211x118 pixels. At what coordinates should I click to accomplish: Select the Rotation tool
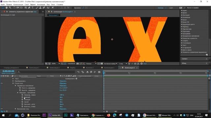14,8
